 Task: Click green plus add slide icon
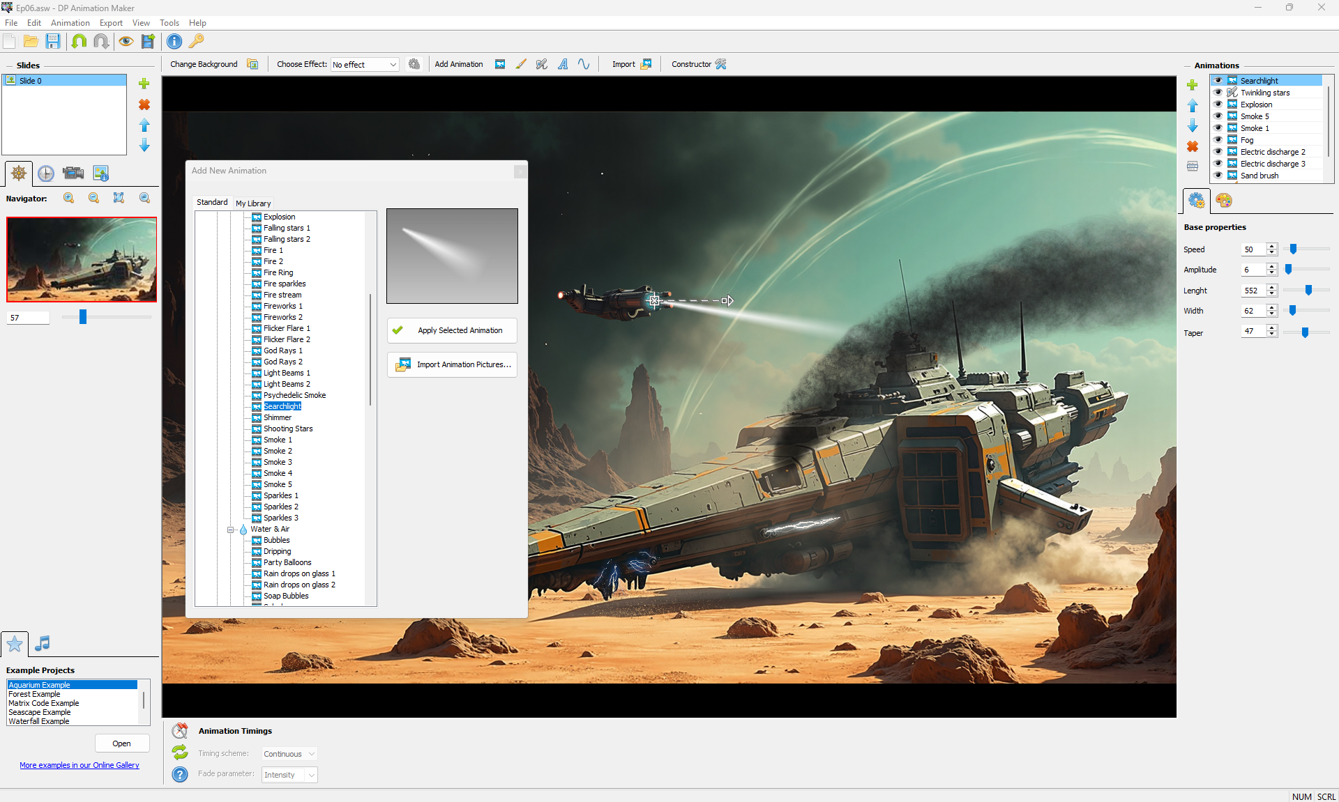(x=144, y=84)
